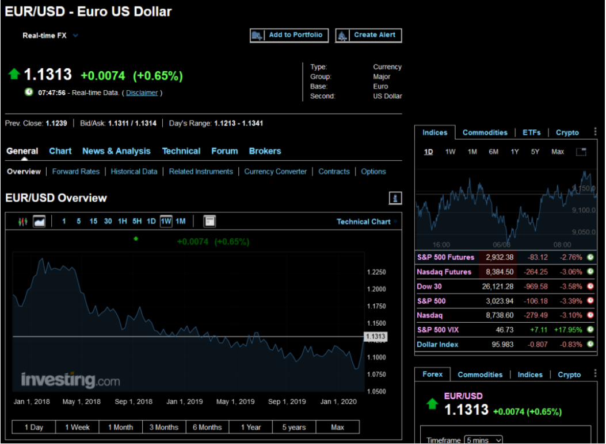This screenshot has height=444, width=606.
Task: Click the green arrow in Forex EUR/USD widget
Action: pos(432,404)
